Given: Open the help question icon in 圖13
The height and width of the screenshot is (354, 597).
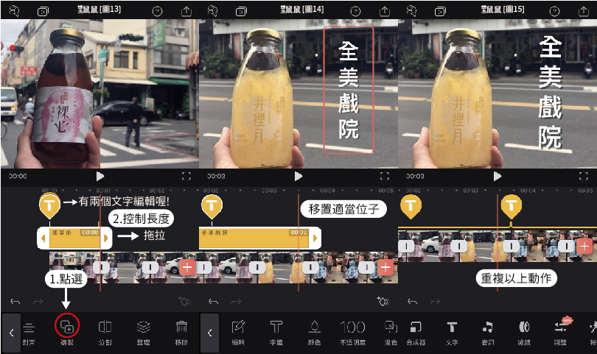Looking at the screenshot, I should pos(157,11).
